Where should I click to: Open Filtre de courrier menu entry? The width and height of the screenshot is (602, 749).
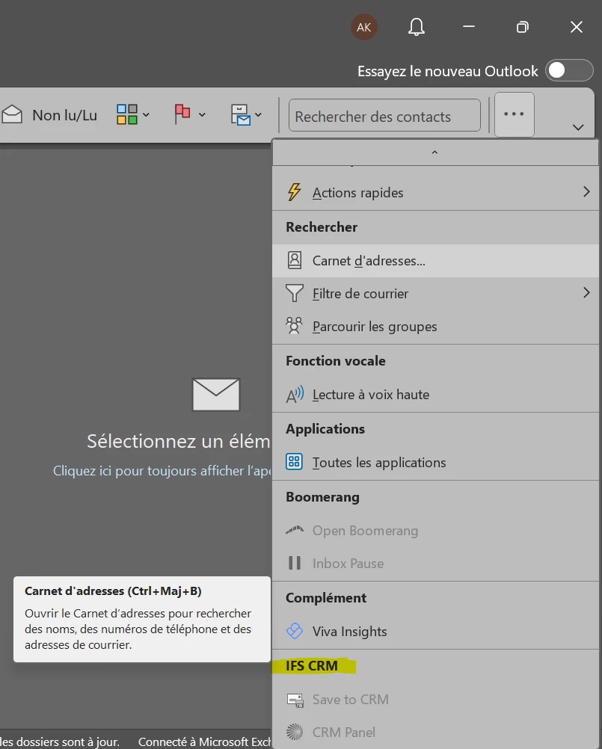pyautogui.click(x=435, y=294)
